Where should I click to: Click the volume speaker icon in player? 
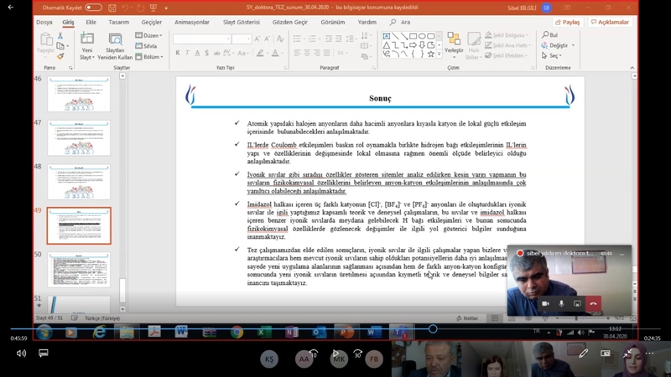pos(21,354)
